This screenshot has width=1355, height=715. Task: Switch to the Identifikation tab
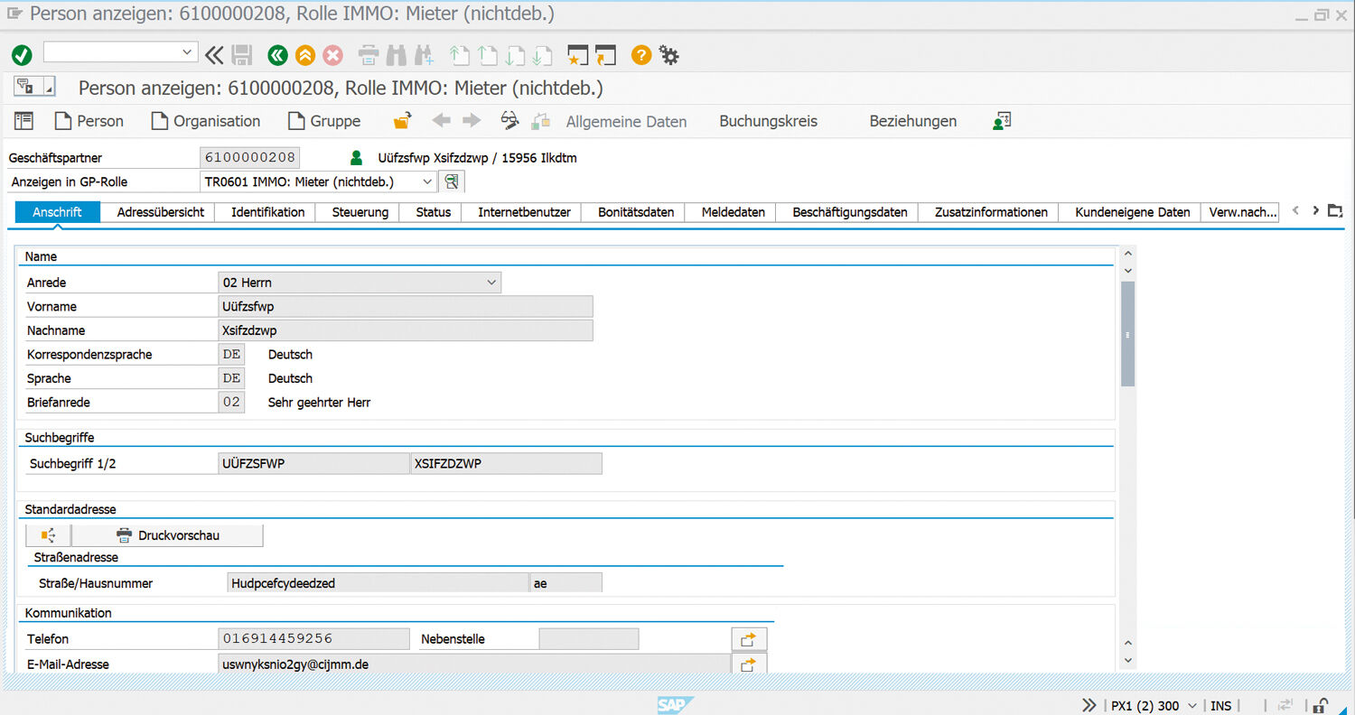click(x=267, y=212)
